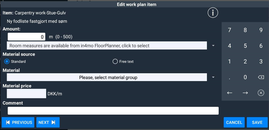
Task: Tap the left arrow keypad key
Action: coord(230,93)
